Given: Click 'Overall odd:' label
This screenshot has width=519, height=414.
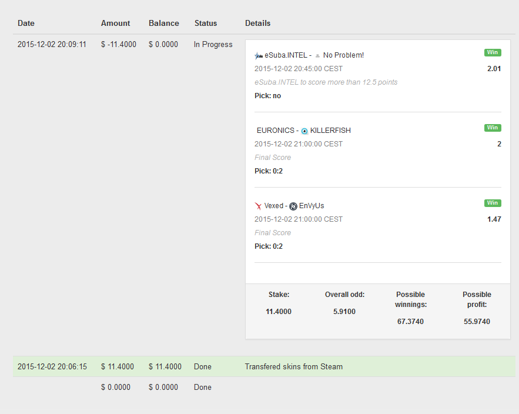Looking at the screenshot, I should (344, 295).
